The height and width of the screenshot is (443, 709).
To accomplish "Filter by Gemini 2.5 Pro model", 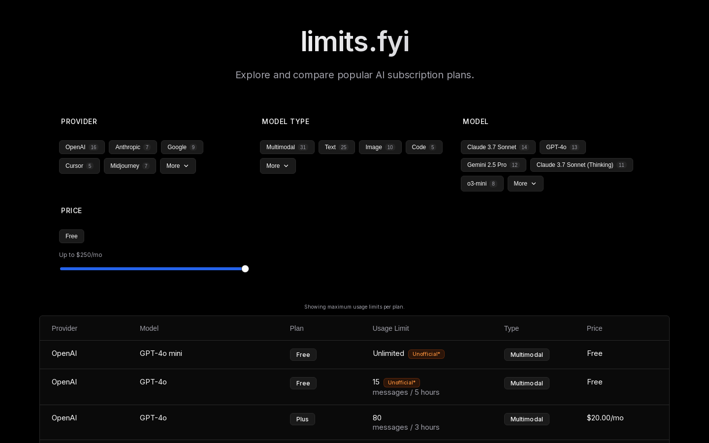I will pyautogui.click(x=493, y=165).
